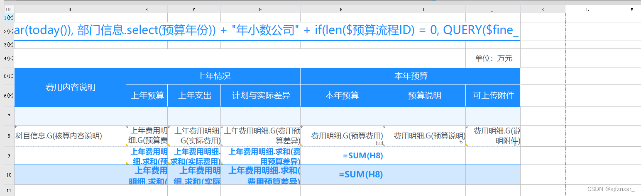This screenshot has height=196, width=641.
Task: Select cell 上年费用明细.G(费用预算差异)
Action: coord(261,136)
